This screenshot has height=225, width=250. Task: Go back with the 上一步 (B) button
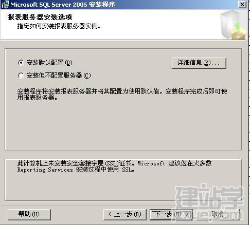tap(125, 214)
